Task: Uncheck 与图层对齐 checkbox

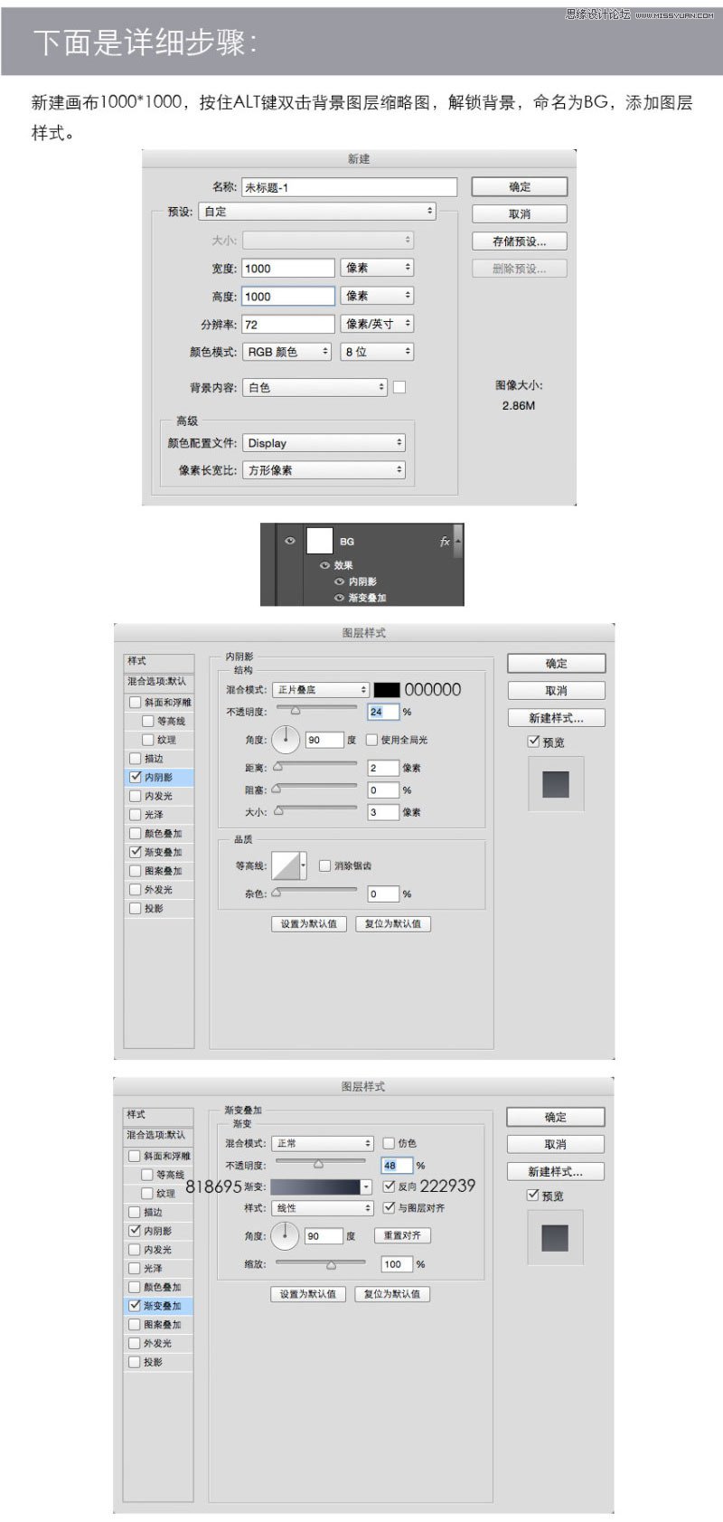Action: (x=389, y=1207)
